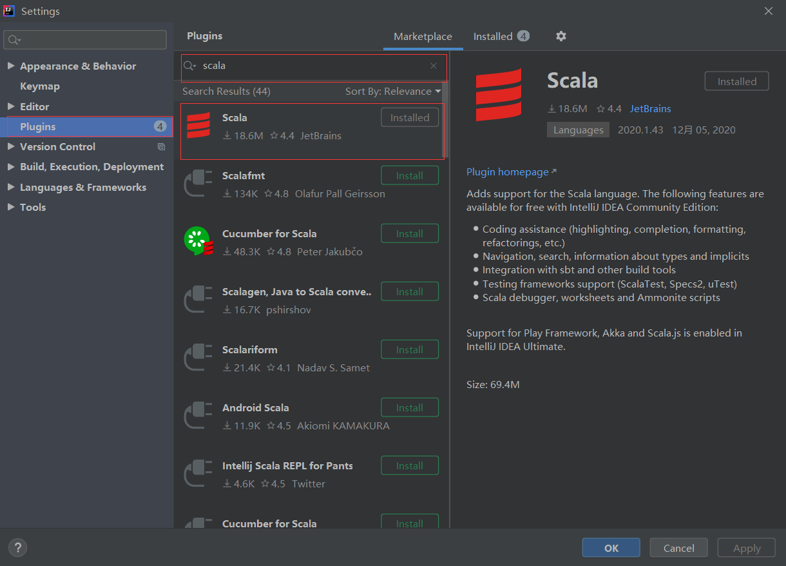Install the Scalariform plugin
The image size is (786, 566).
pos(410,349)
